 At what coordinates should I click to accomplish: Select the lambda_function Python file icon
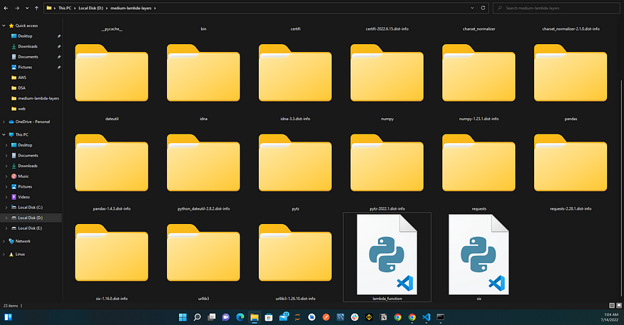(x=387, y=255)
